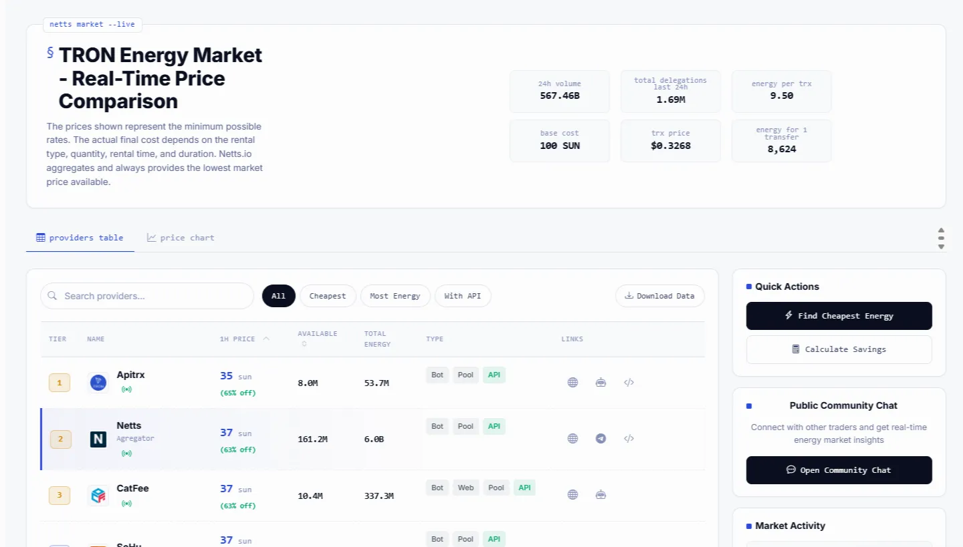Open CatFee website globe icon
Image resolution: width=963 pixels, height=547 pixels.
coord(572,495)
